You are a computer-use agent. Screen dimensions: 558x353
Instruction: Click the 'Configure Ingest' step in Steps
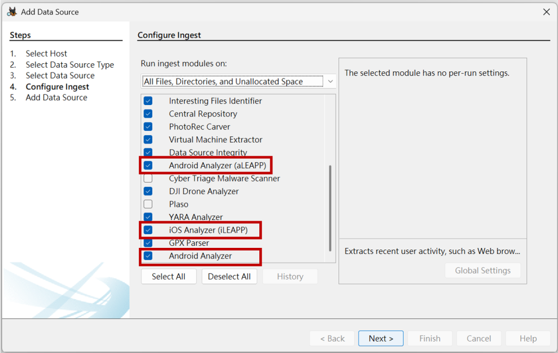click(x=57, y=87)
